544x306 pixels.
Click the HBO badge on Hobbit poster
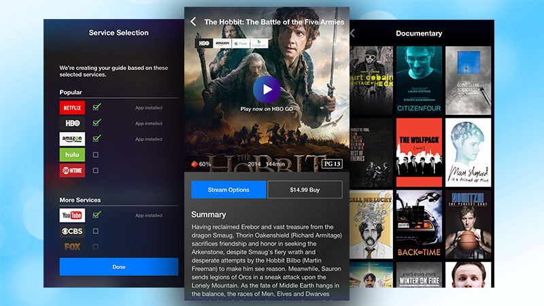pyautogui.click(x=204, y=44)
